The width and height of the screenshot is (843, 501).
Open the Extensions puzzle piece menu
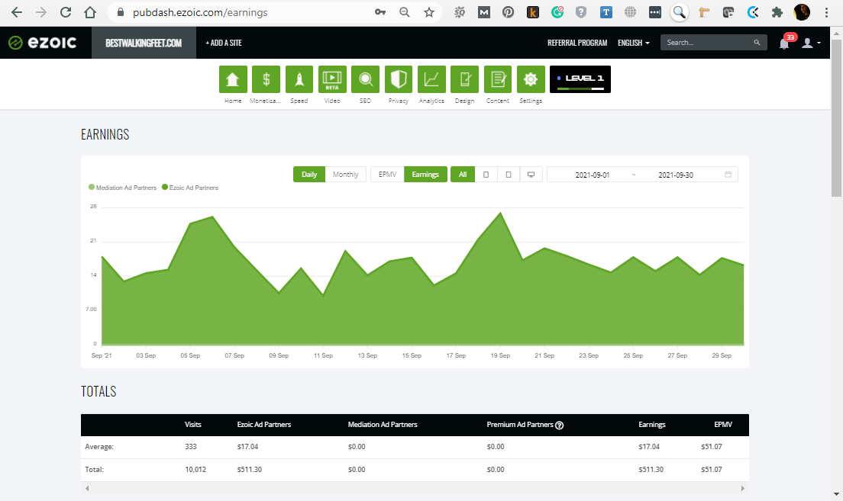click(x=777, y=12)
